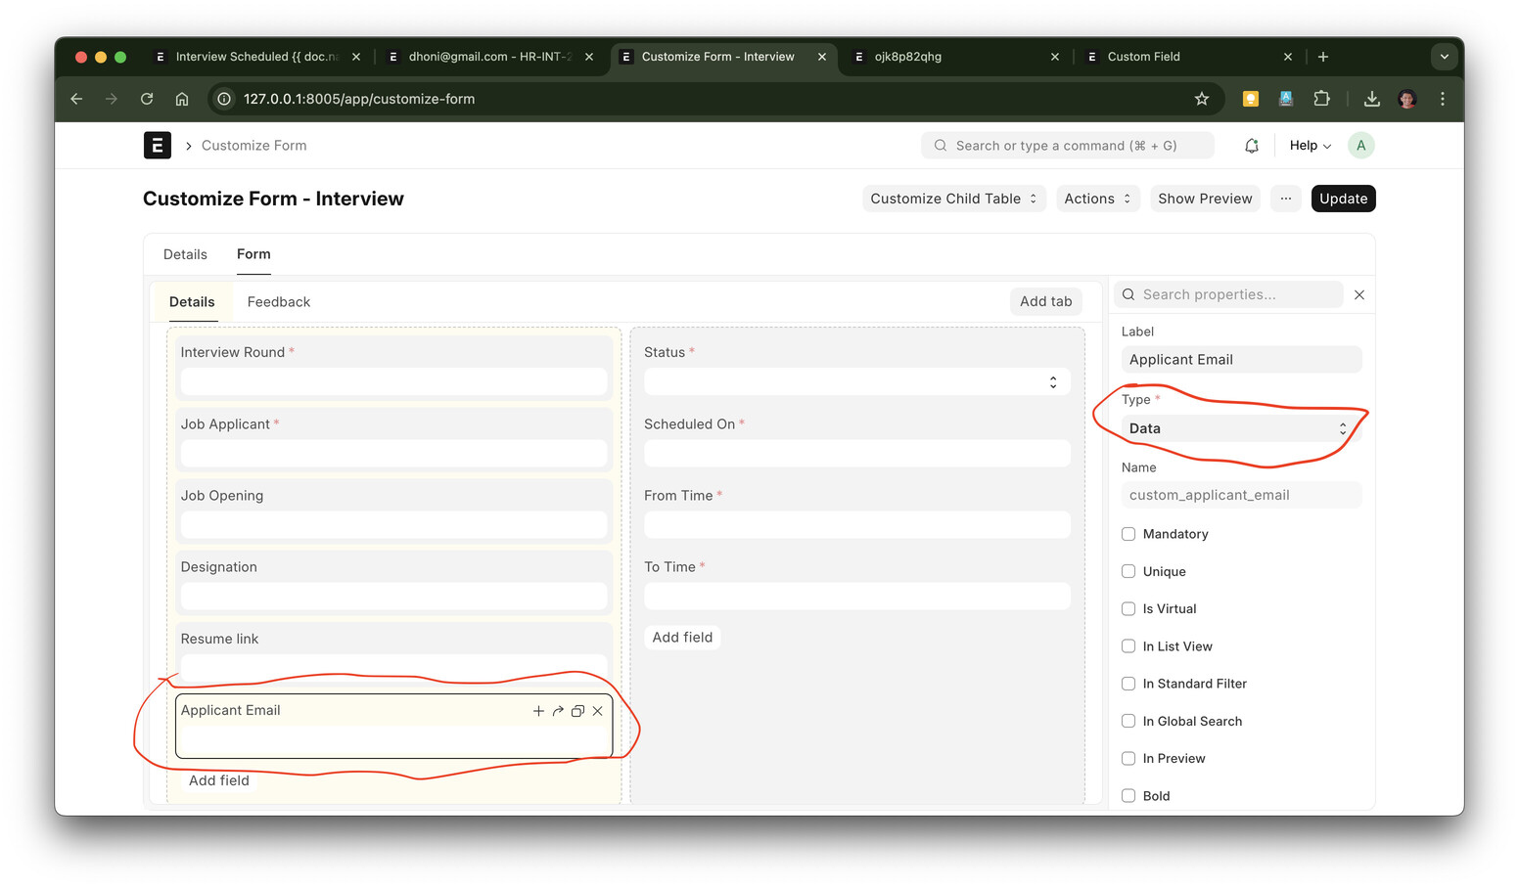This screenshot has height=888, width=1519.
Task: Click the Add tab button
Action: (1045, 301)
